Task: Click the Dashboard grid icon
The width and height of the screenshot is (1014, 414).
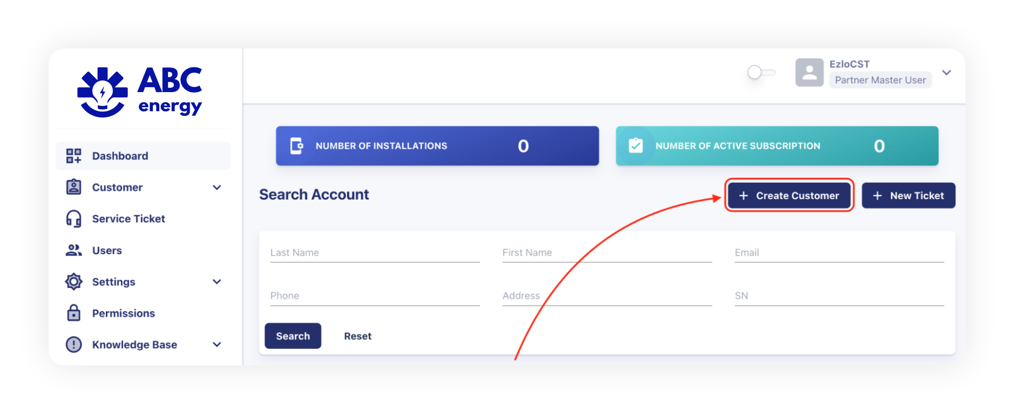Action: click(x=74, y=156)
